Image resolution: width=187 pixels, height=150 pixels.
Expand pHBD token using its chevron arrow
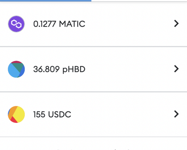click(x=176, y=69)
